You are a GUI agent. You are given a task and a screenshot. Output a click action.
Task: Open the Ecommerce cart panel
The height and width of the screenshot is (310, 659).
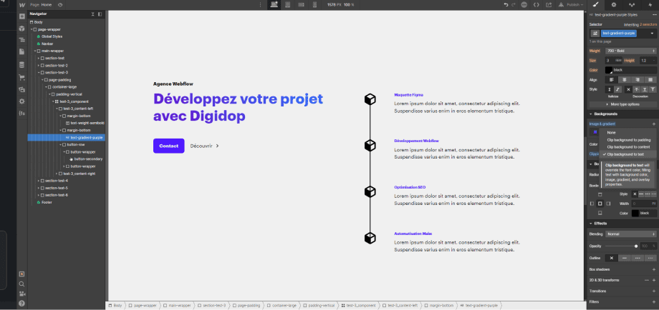click(22, 77)
